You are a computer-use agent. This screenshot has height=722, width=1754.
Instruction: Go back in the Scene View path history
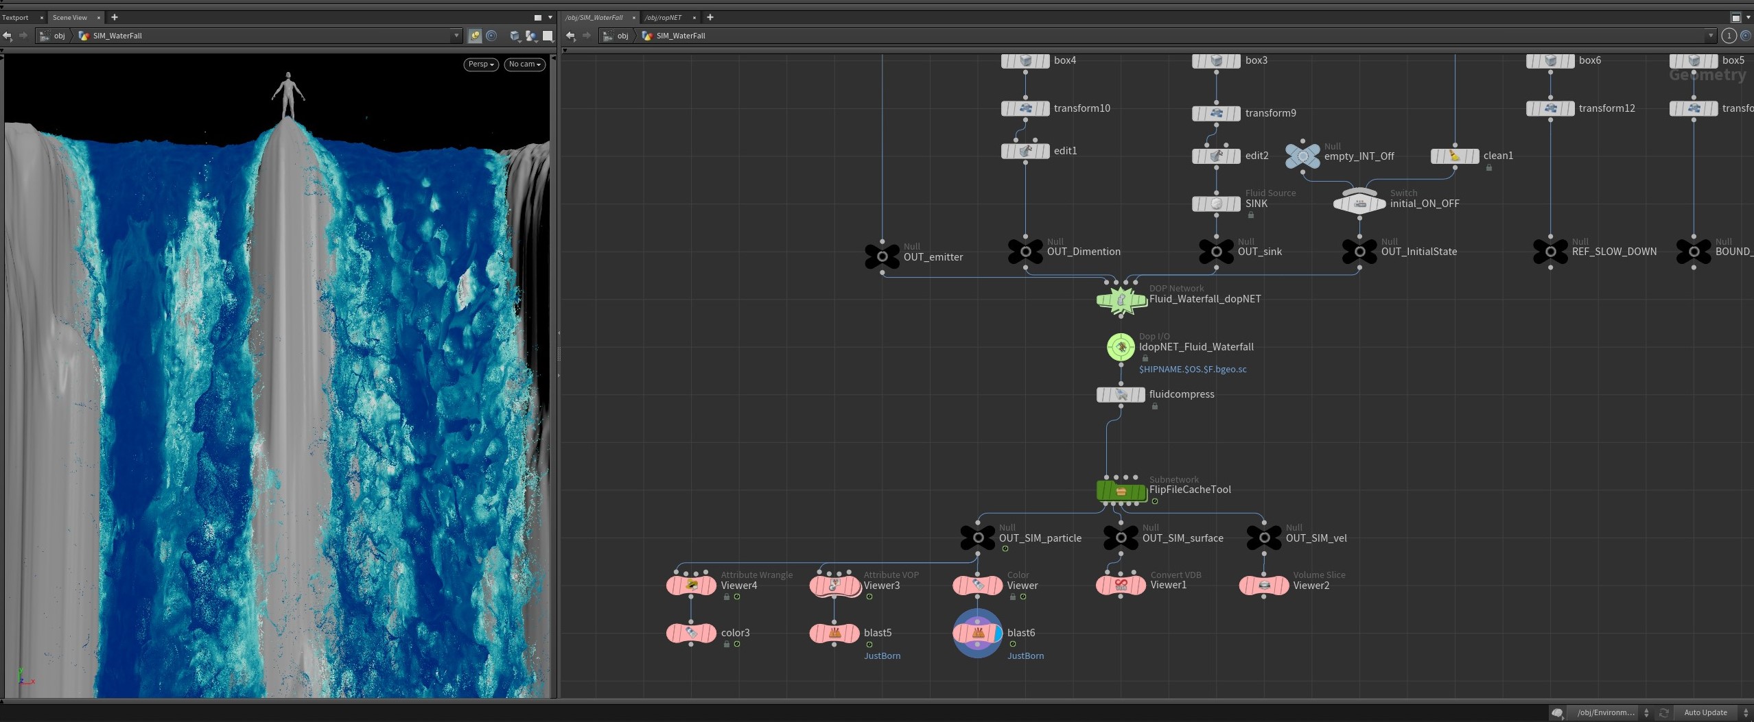[8, 36]
